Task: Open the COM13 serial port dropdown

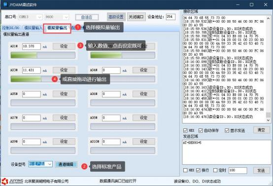Action: (x=30, y=17)
